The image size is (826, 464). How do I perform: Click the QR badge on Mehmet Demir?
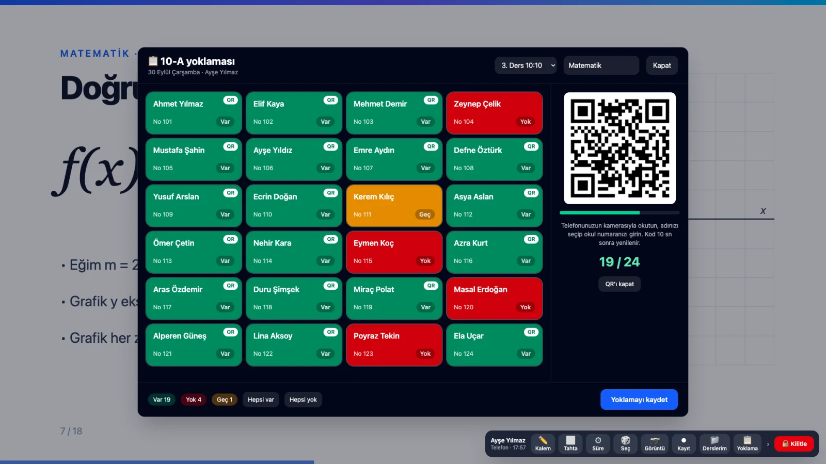431,100
